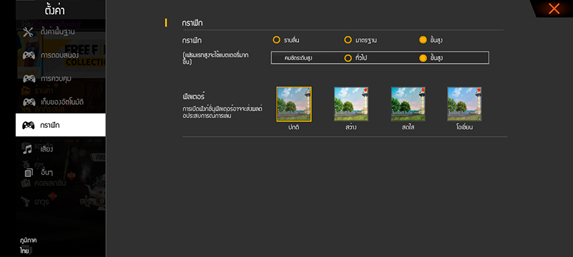Choose ขั้นสูง graphics quality option
Image resolution: width=573 pixels, height=257 pixels.
point(423,40)
